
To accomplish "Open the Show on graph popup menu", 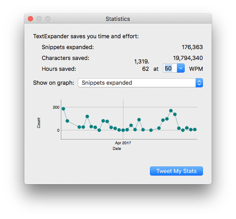I will (140, 83).
